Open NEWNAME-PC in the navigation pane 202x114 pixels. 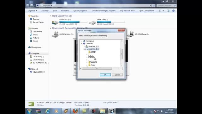(x=39, y=72)
